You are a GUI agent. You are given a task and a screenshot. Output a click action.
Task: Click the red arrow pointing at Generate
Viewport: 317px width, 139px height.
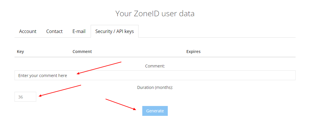click(121, 104)
